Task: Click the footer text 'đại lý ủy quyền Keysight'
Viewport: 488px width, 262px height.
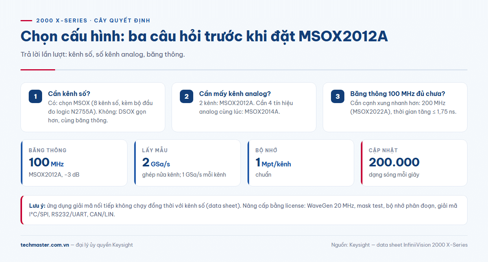Action: point(104,245)
